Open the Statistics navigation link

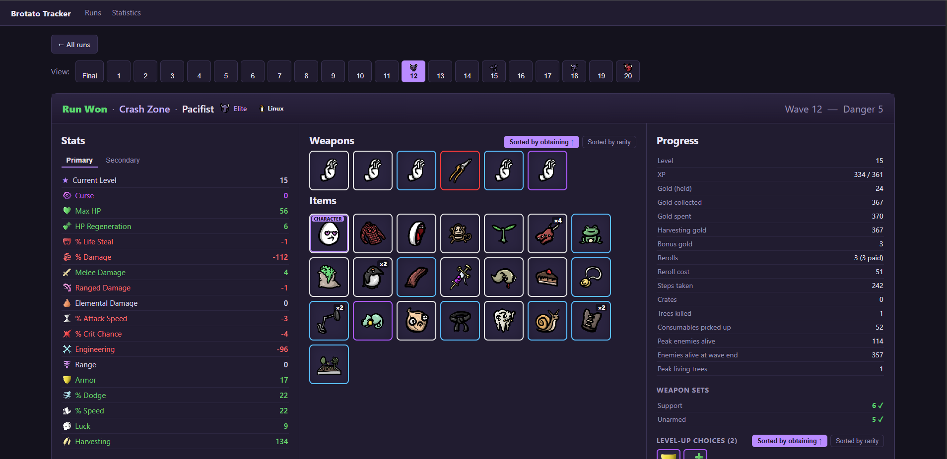coord(126,13)
